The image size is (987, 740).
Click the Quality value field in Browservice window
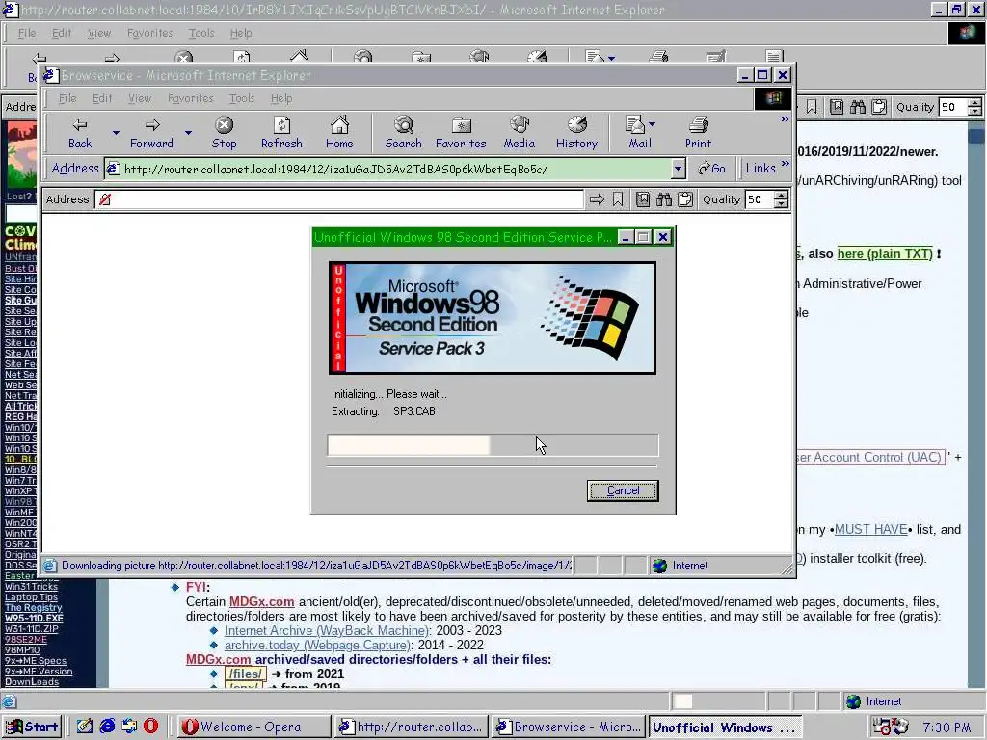click(760, 199)
